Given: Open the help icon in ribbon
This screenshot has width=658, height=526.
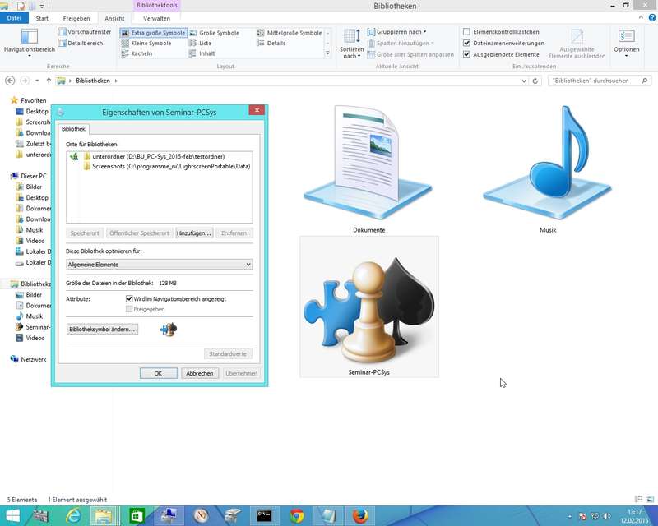Looking at the screenshot, I should pyautogui.click(x=652, y=17).
